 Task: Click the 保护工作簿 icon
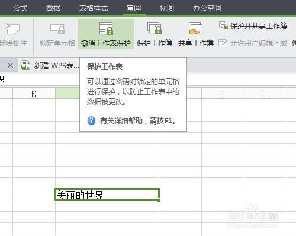point(155,28)
